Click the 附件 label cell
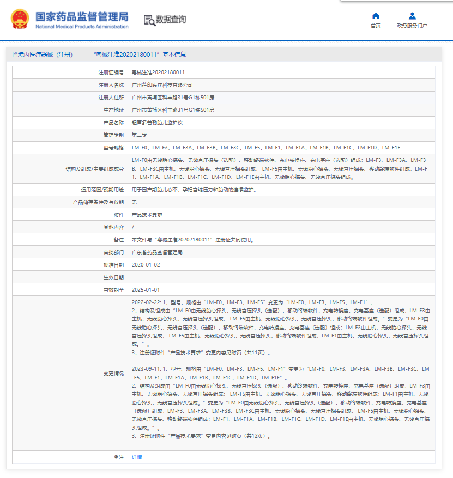The width and height of the screenshot is (453, 478). [70, 215]
